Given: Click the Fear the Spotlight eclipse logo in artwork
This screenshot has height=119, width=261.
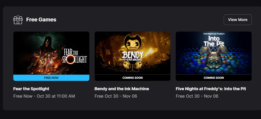Looking at the screenshot, I should point(75,57).
